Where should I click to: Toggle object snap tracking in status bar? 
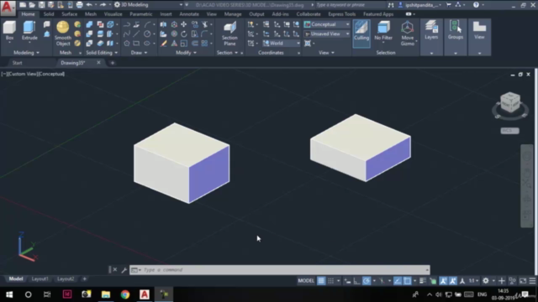(x=398, y=281)
